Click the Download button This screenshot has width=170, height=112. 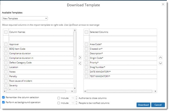click(143, 105)
